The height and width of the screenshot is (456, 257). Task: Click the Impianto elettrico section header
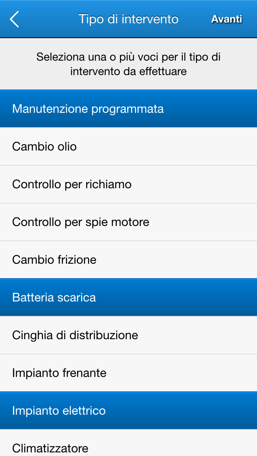point(128,411)
